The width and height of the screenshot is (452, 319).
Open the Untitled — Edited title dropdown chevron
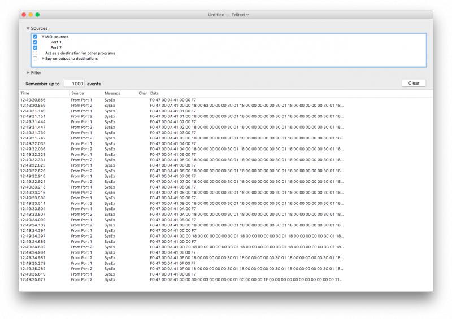coord(247,15)
